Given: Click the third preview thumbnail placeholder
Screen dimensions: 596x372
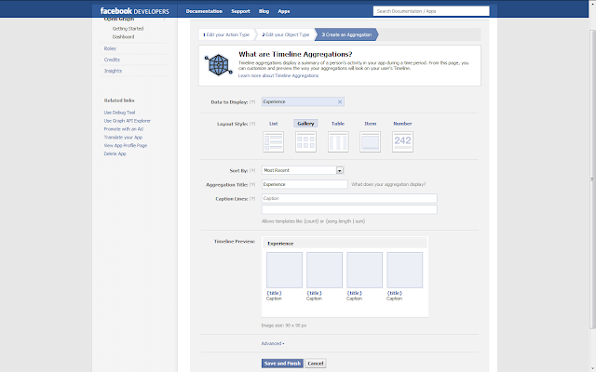Looking at the screenshot, I should pos(364,270).
